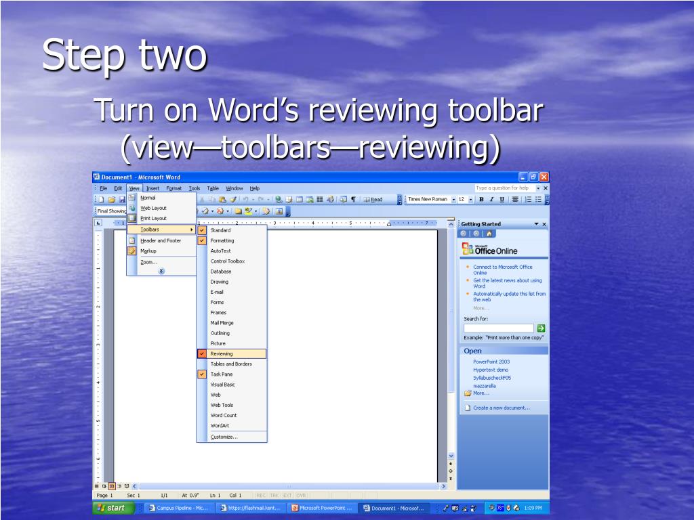Click the Center alignment icon
The image size is (694, 520).
click(x=515, y=200)
